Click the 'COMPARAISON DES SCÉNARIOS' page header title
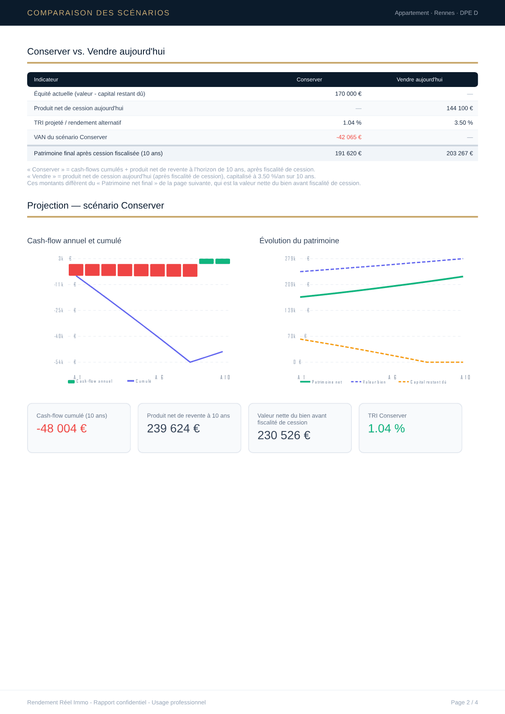 [98, 13]
